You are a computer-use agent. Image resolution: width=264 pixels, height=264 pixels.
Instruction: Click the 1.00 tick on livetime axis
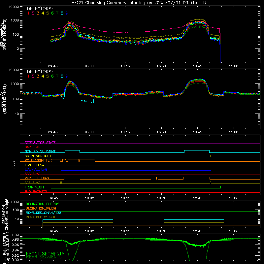(x=15, y=235)
